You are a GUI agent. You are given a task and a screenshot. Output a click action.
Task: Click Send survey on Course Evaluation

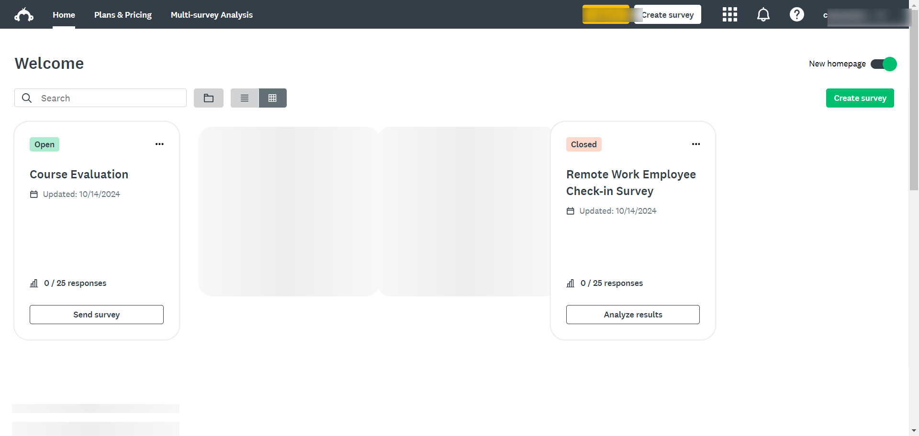tap(97, 315)
